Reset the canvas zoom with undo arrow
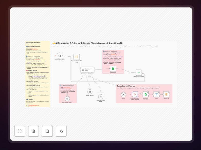This screenshot has height=150, width=201. tap(61, 131)
